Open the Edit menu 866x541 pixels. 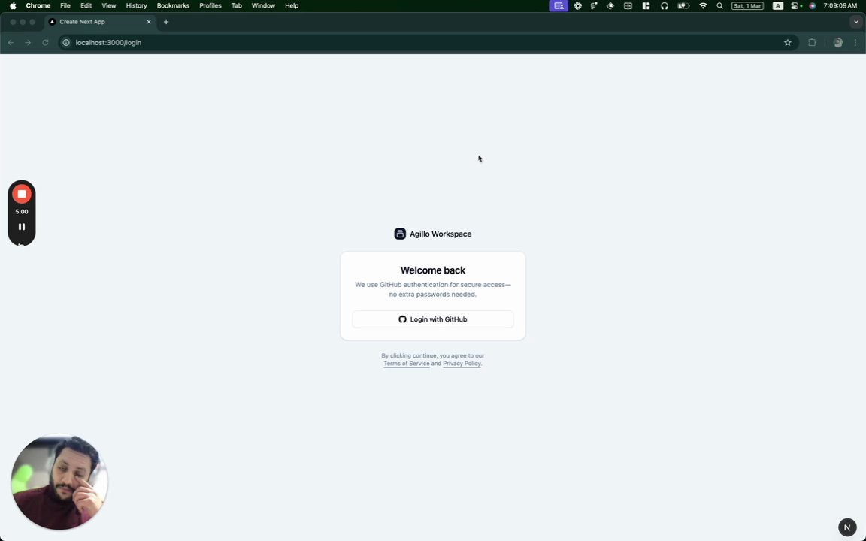pyautogui.click(x=86, y=5)
